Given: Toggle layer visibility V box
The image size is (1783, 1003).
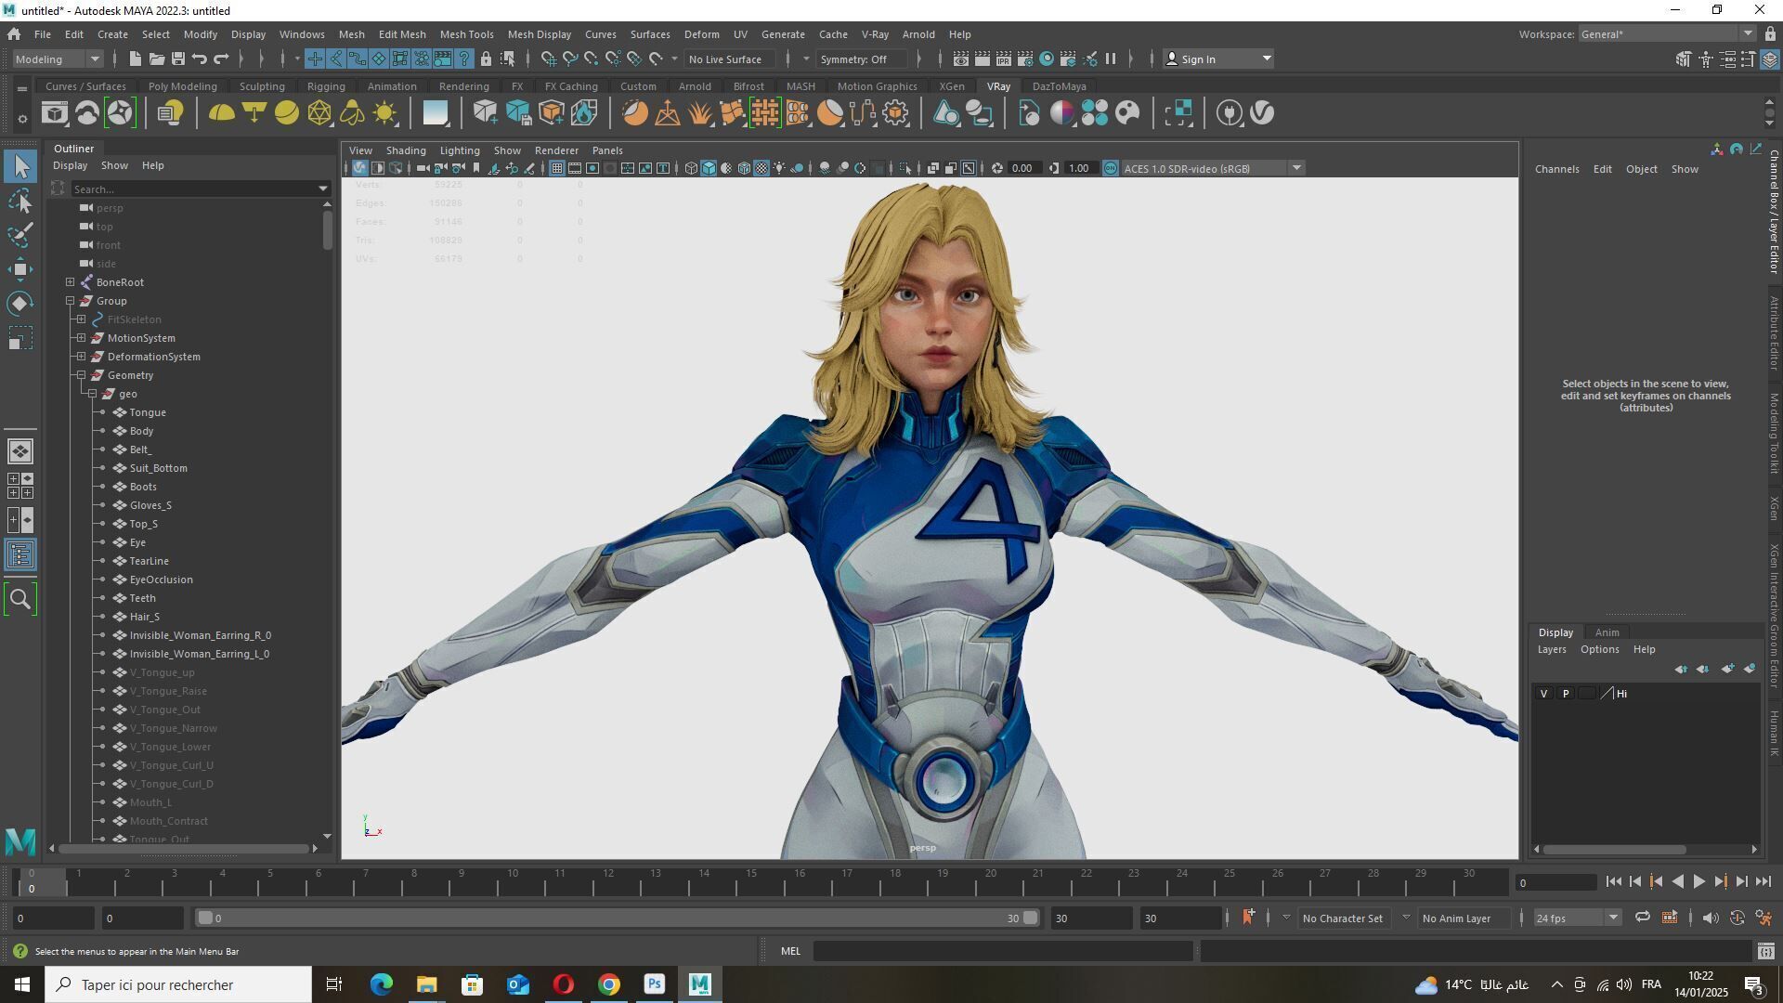Looking at the screenshot, I should pos(1543,694).
